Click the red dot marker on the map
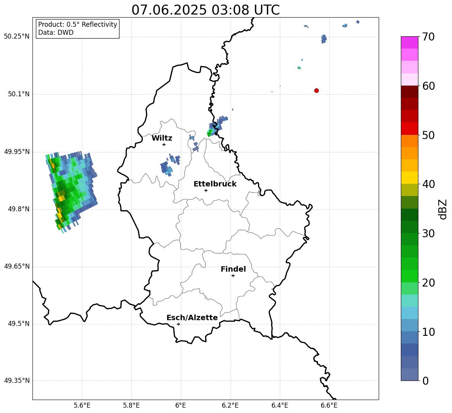Viewport: 452px width, 413px height. pos(316,91)
